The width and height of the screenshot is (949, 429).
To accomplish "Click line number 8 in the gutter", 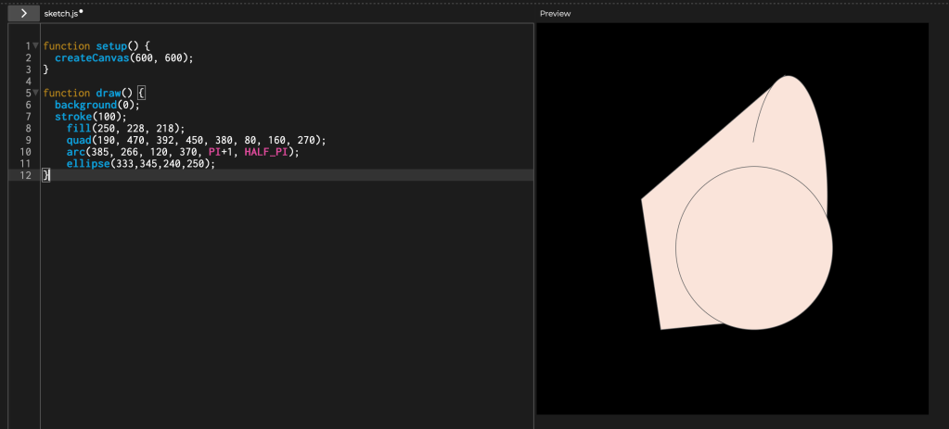I will pos(29,128).
